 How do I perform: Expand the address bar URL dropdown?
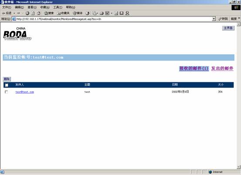pos(214,19)
